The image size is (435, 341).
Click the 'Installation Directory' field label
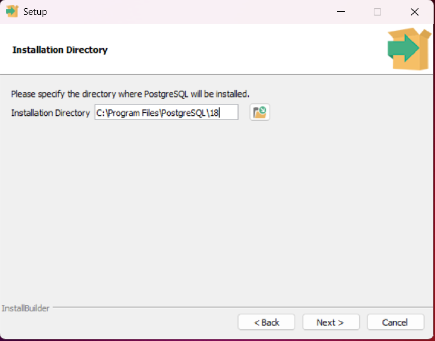tap(50, 113)
